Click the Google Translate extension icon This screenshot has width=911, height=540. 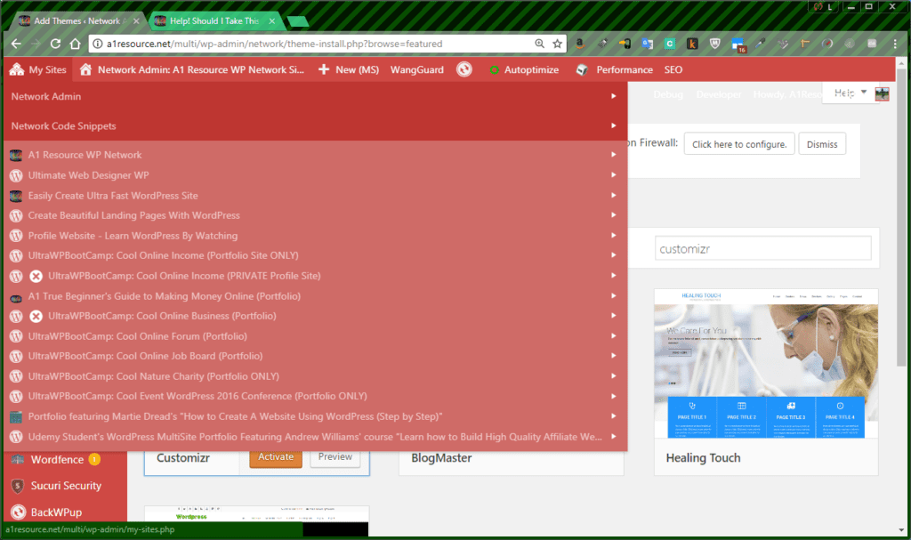pos(647,42)
